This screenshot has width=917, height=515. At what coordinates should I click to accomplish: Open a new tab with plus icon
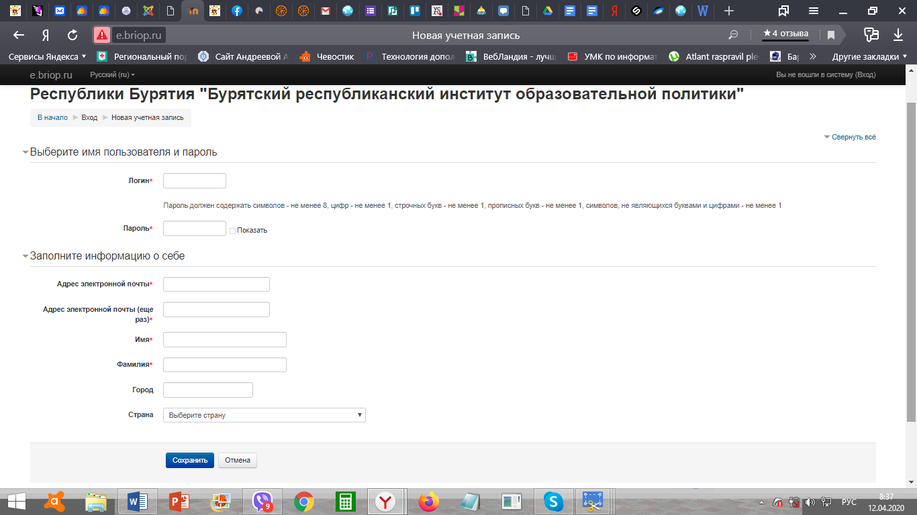coord(729,11)
